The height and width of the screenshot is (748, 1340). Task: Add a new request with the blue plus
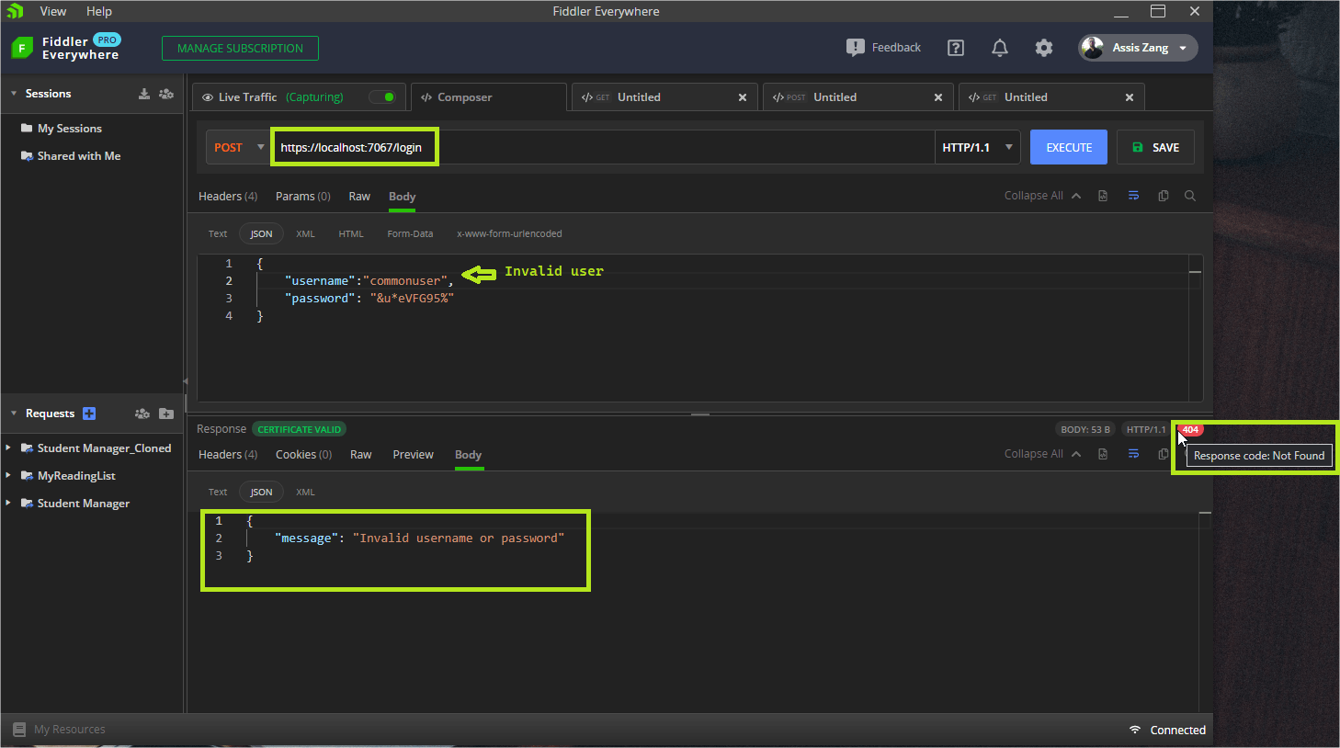(x=89, y=414)
